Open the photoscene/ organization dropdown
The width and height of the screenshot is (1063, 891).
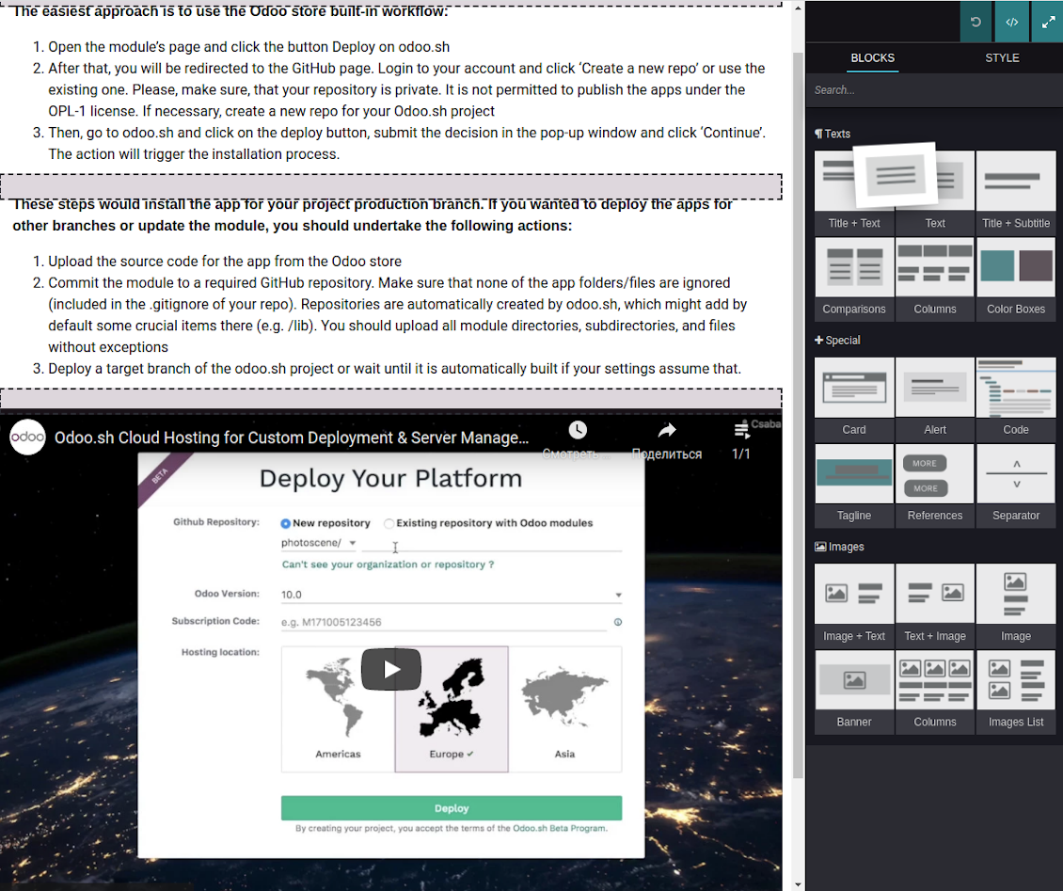319,543
